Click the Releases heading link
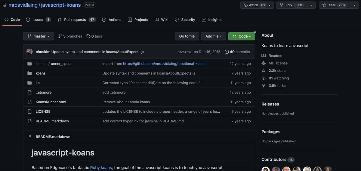Viewport: 361px width, 171px height. click(x=270, y=104)
